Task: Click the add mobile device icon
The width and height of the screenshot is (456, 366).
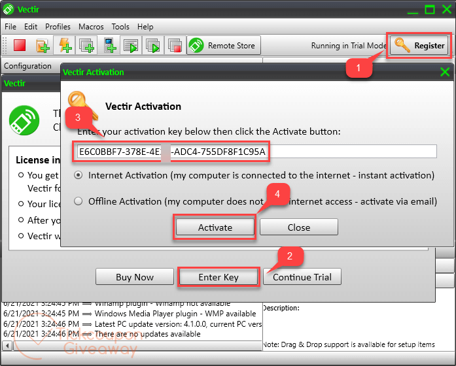Action: (109, 45)
